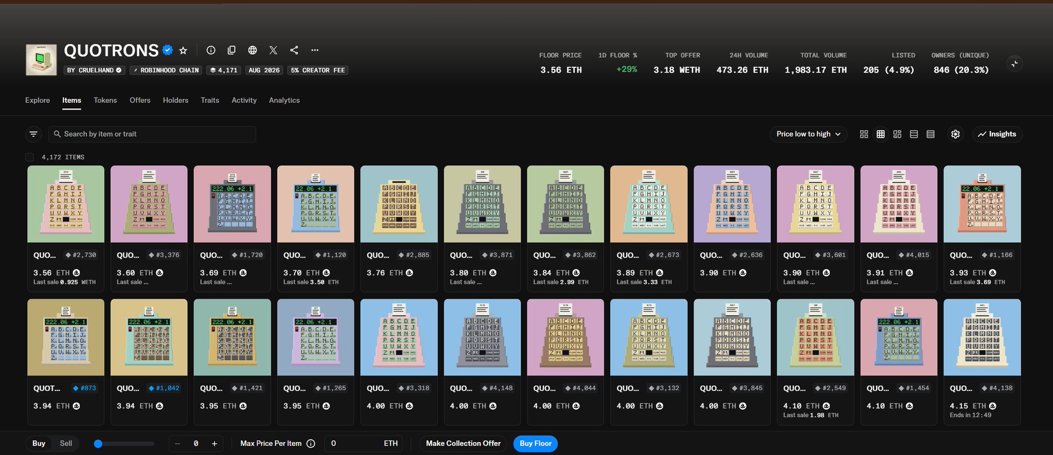Click the marketplace icon beside 3.56 ETH price
The width and height of the screenshot is (1053, 455).
point(76,273)
